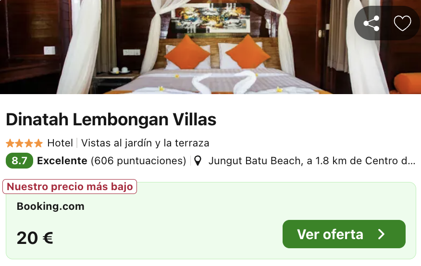Click Vistas al jardín y la terraza
The image size is (421, 266).
145,143
